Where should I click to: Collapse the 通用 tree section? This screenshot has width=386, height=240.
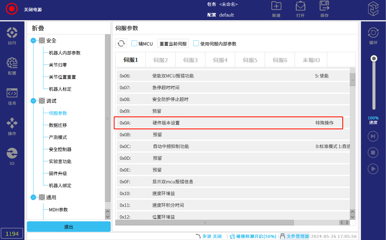coord(33,197)
